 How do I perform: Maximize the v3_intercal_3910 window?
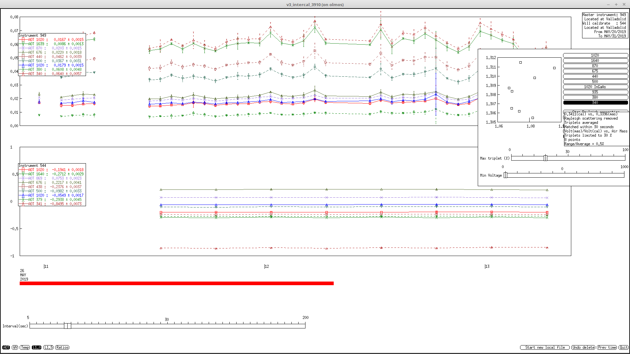(616, 5)
